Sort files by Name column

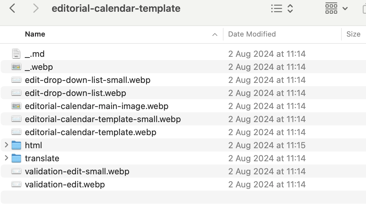click(35, 34)
